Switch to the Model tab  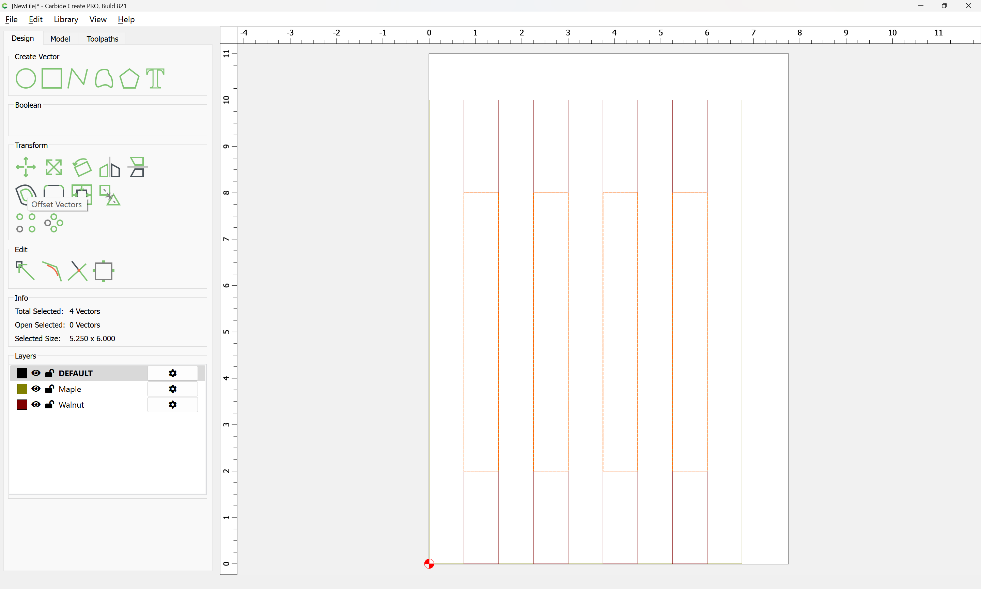[x=60, y=39]
